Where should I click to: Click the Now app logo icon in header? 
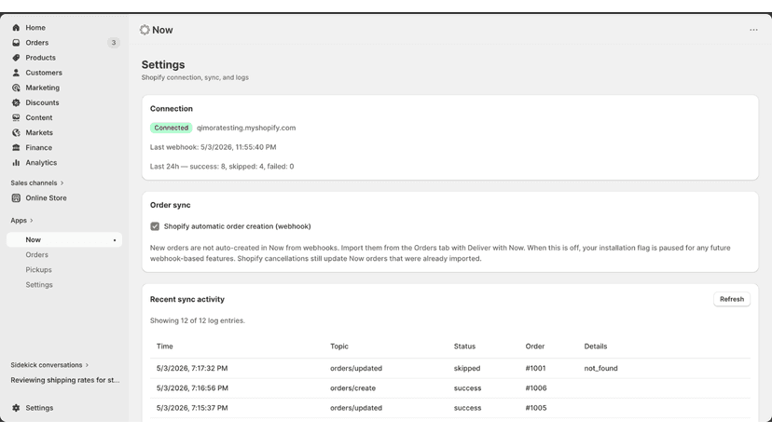tap(145, 30)
